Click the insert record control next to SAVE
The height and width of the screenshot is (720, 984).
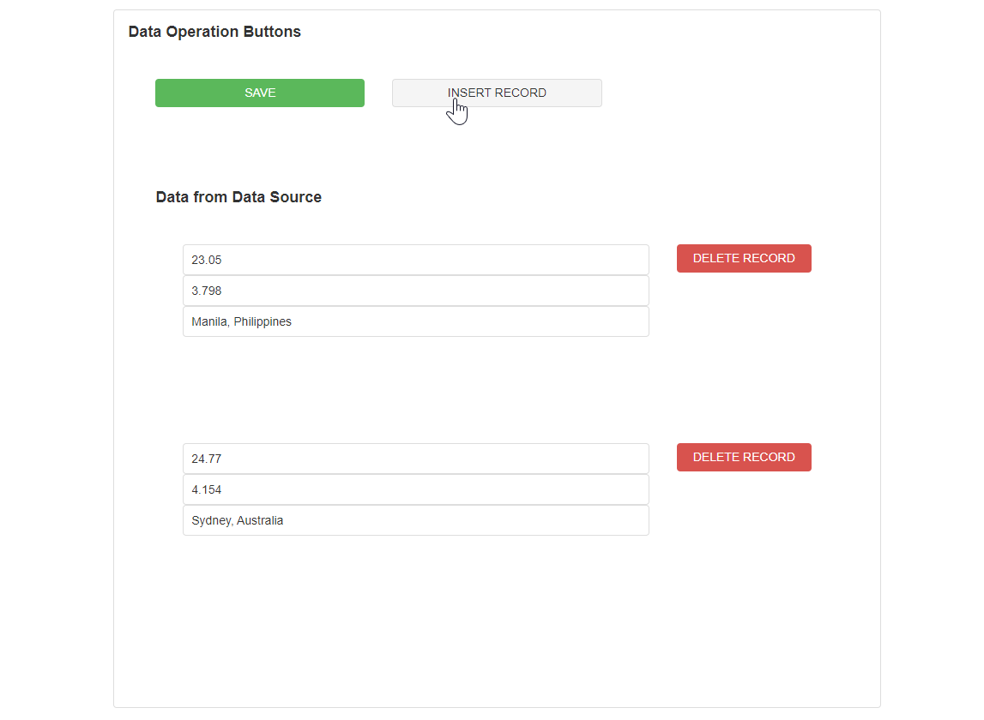[497, 93]
